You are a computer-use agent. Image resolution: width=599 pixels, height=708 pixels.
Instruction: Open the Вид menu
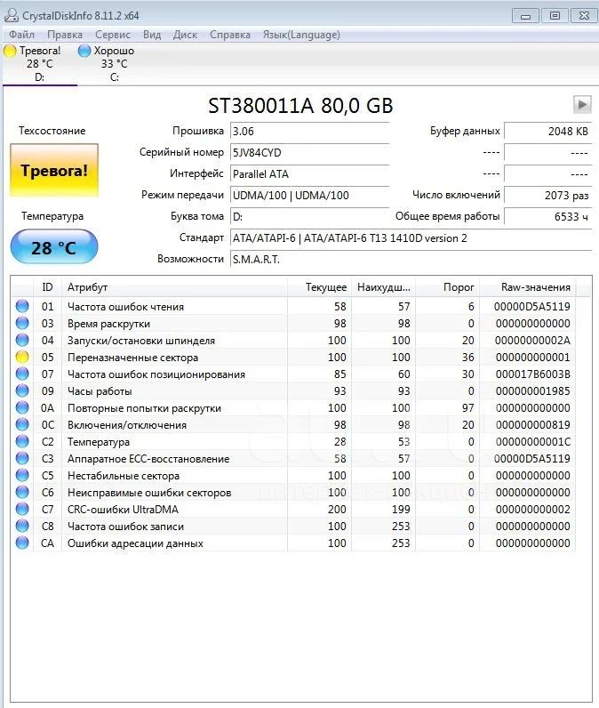point(152,35)
